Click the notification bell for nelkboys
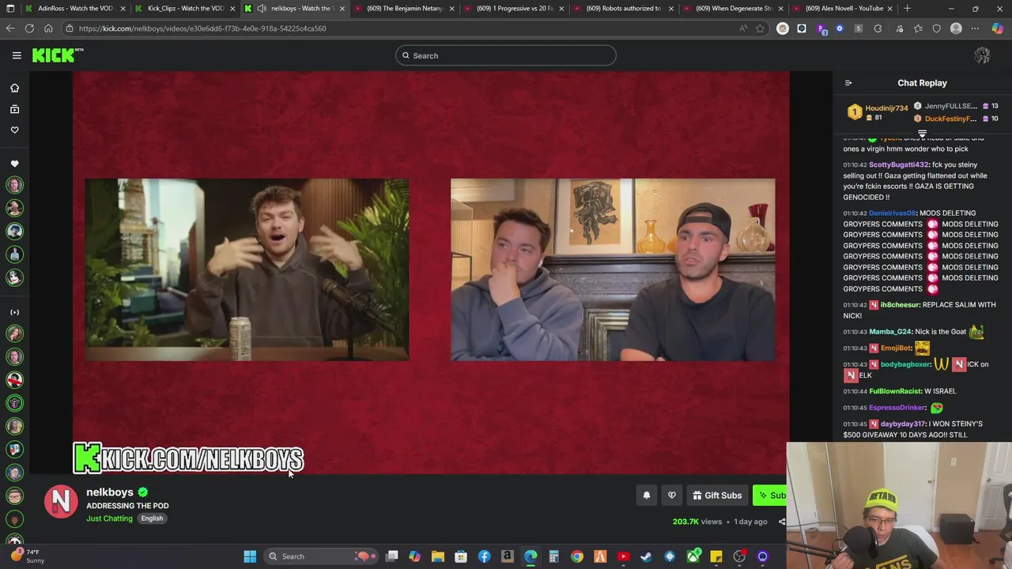This screenshot has width=1012, height=569. pyautogui.click(x=646, y=496)
